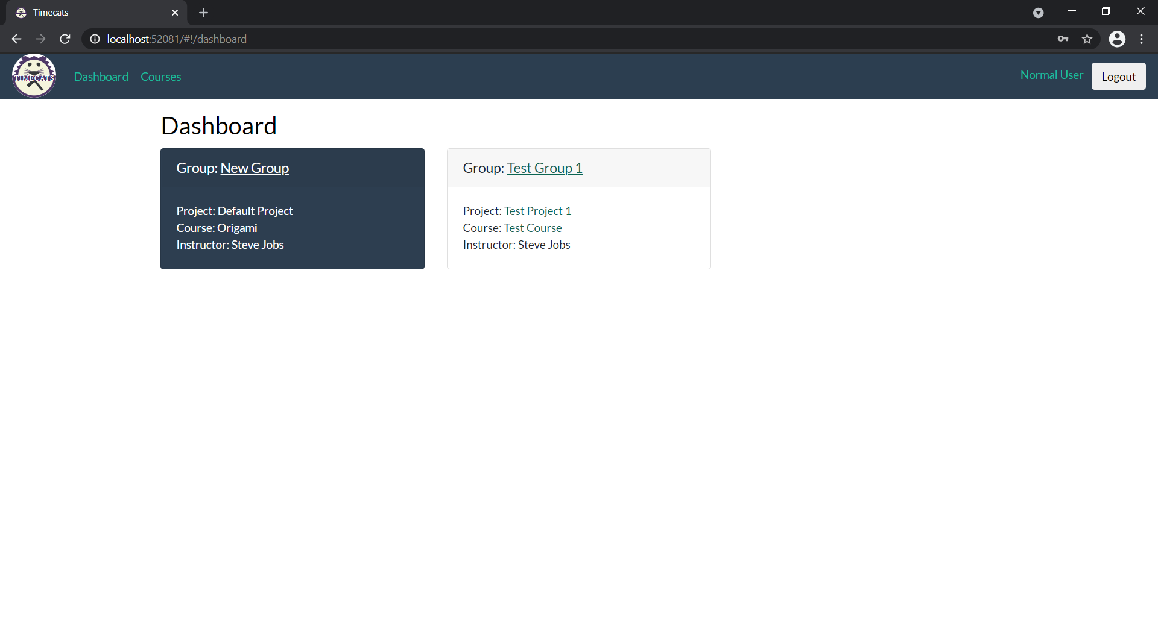Open the Chrome profile avatar icon
The image size is (1158, 620).
[x=1117, y=39]
